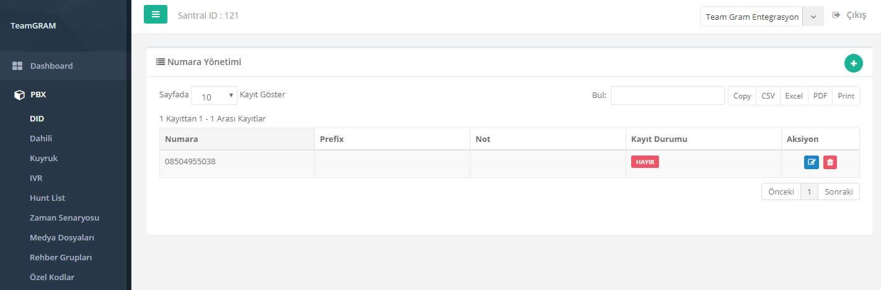
Task: Export the table as Excel
Action: [794, 95]
